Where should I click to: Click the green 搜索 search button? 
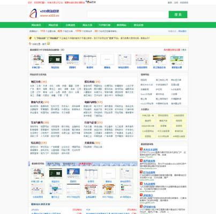click(x=178, y=14)
